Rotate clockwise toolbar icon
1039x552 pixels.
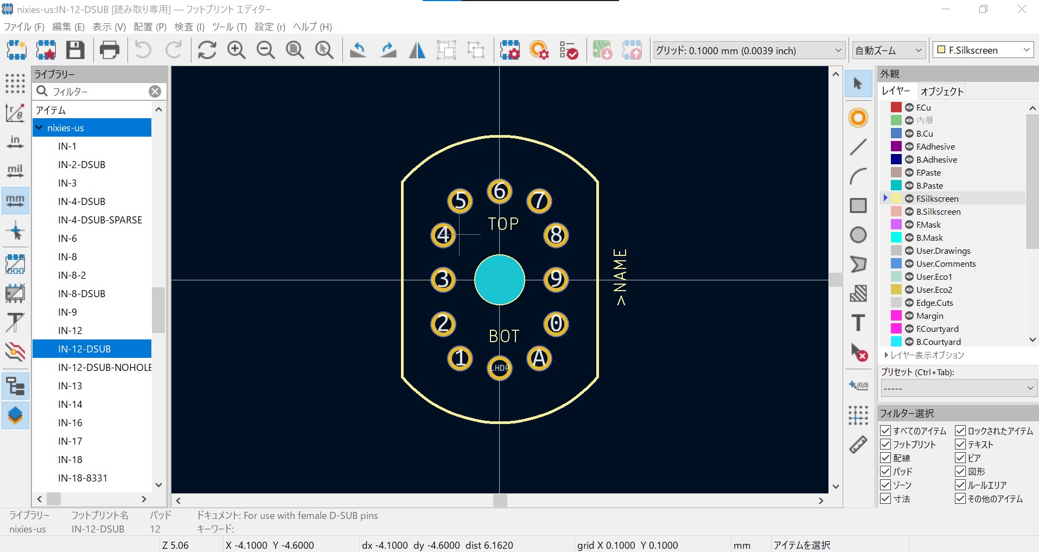pyautogui.click(x=388, y=50)
